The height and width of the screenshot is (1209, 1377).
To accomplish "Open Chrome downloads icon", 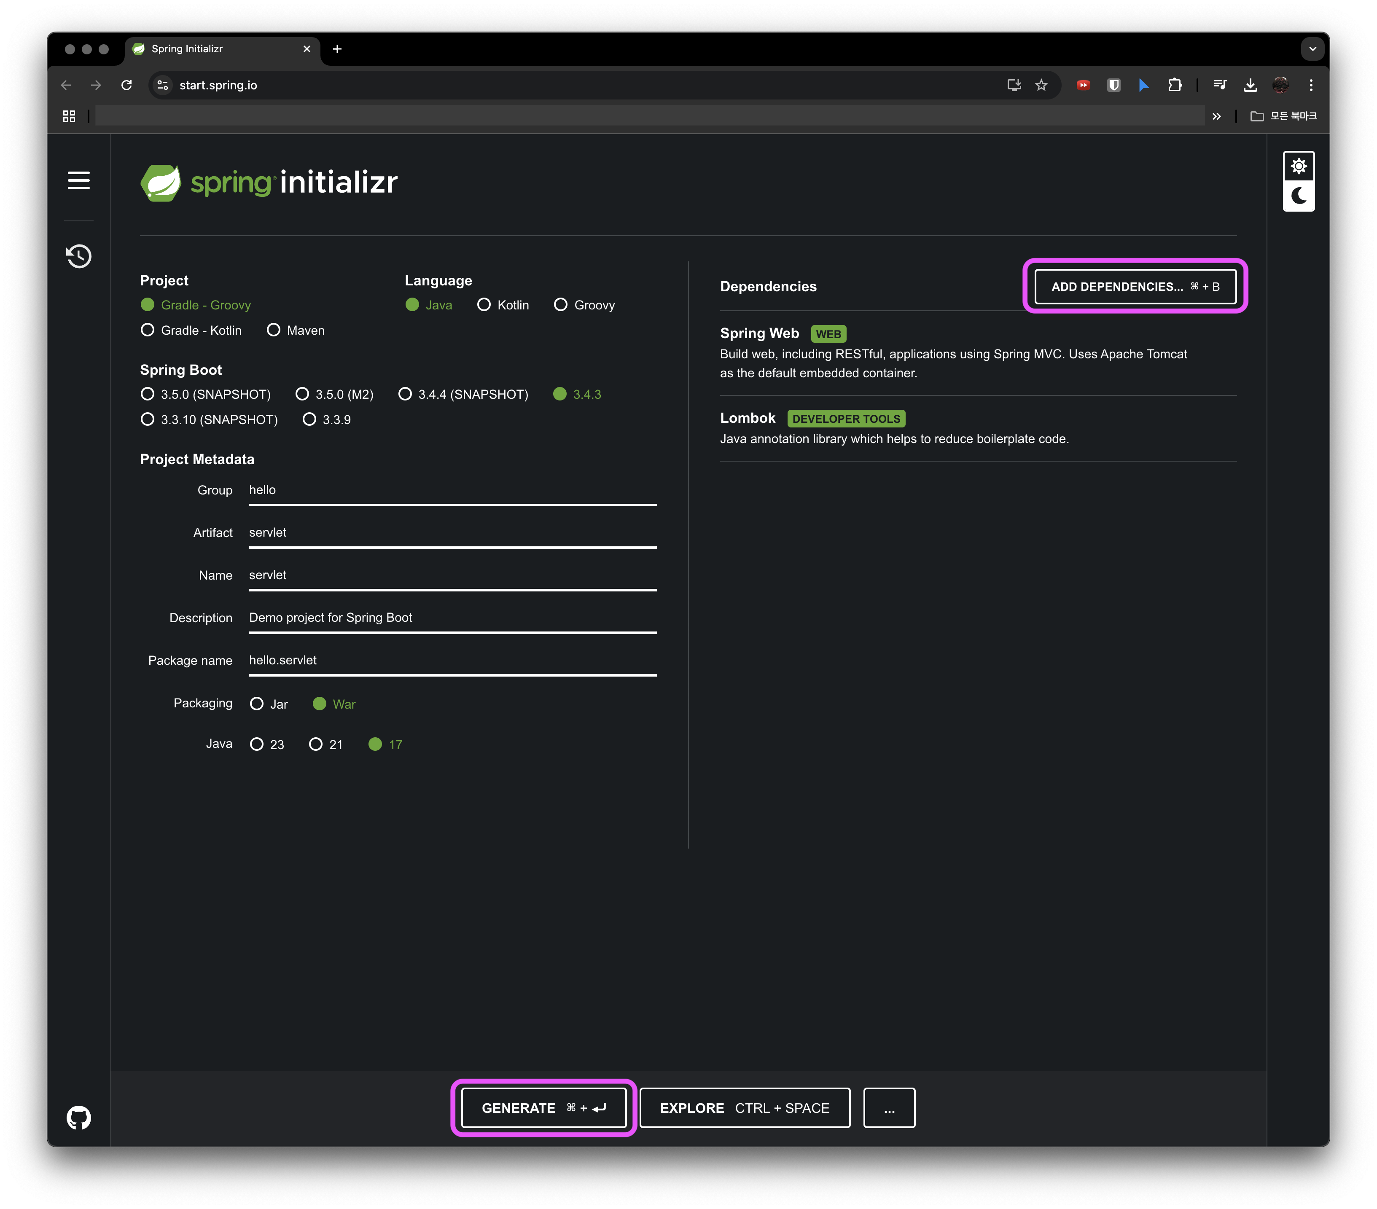I will (1251, 85).
